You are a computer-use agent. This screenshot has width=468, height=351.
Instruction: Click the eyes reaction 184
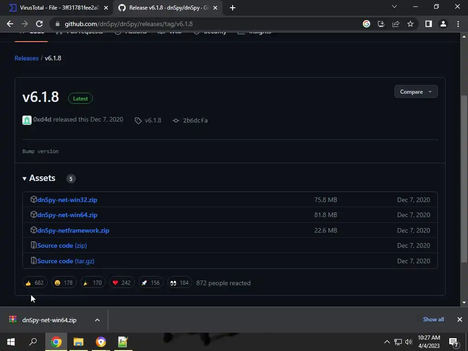coord(179,282)
